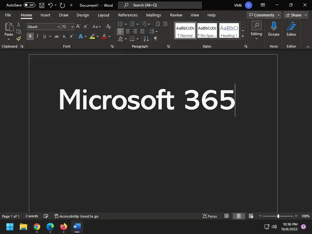
Task: Activate the Format Painter brush
Action: pos(19,38)
